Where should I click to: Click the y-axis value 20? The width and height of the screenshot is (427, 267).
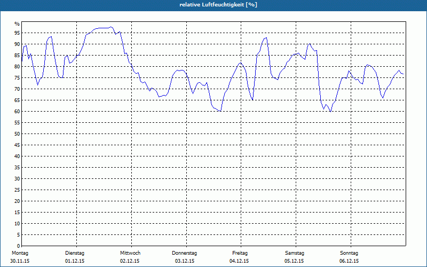click(17, 201)
